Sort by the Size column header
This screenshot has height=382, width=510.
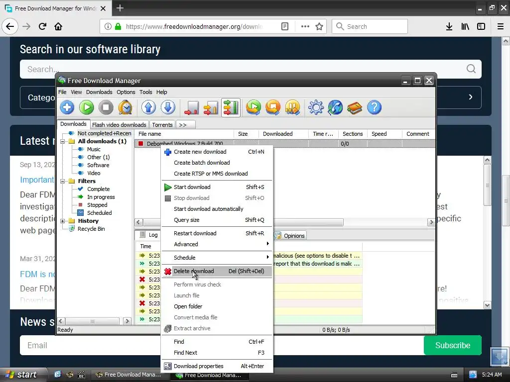pos(246,134)
